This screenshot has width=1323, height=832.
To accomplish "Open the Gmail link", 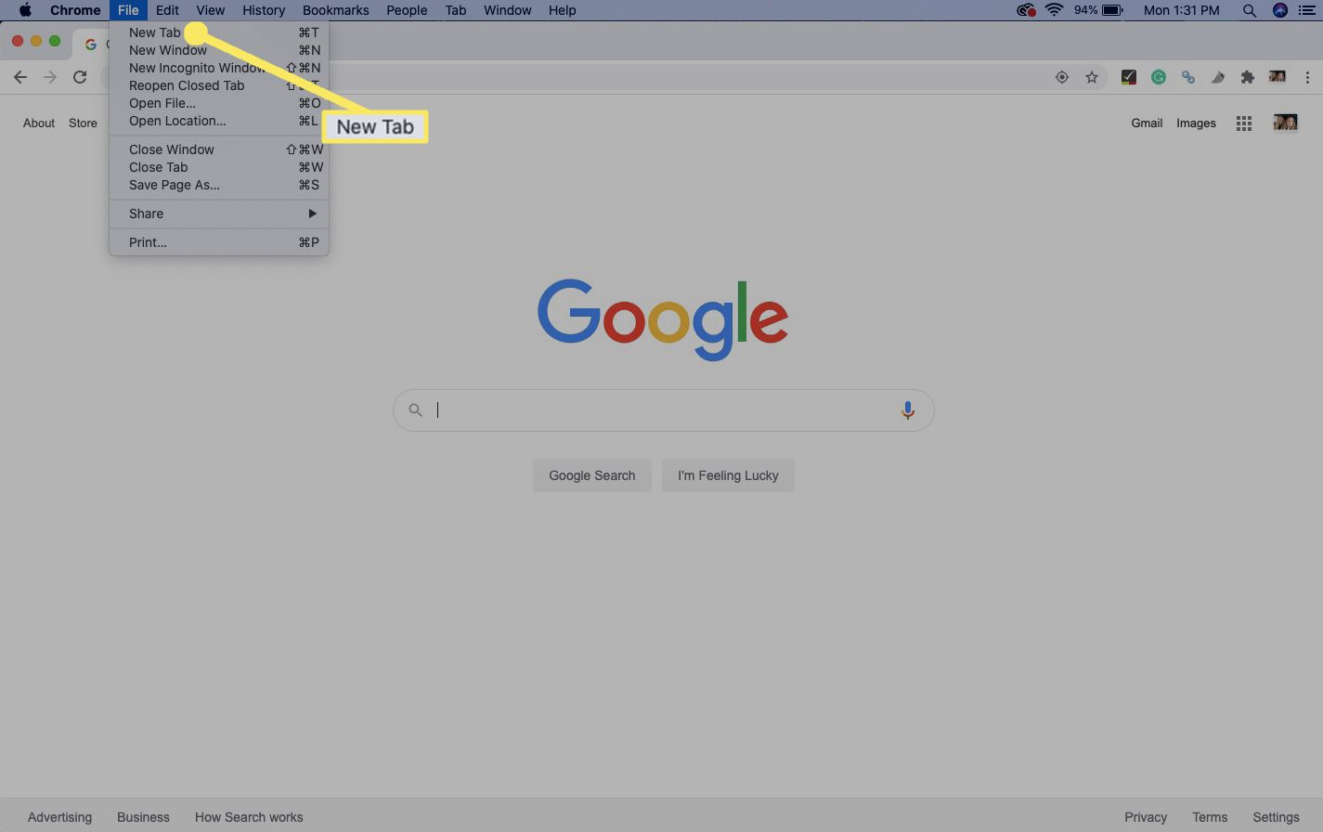I will point(1147,123).
